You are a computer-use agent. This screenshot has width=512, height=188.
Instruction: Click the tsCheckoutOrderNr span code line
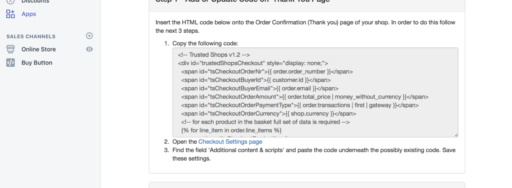(267, 72)
